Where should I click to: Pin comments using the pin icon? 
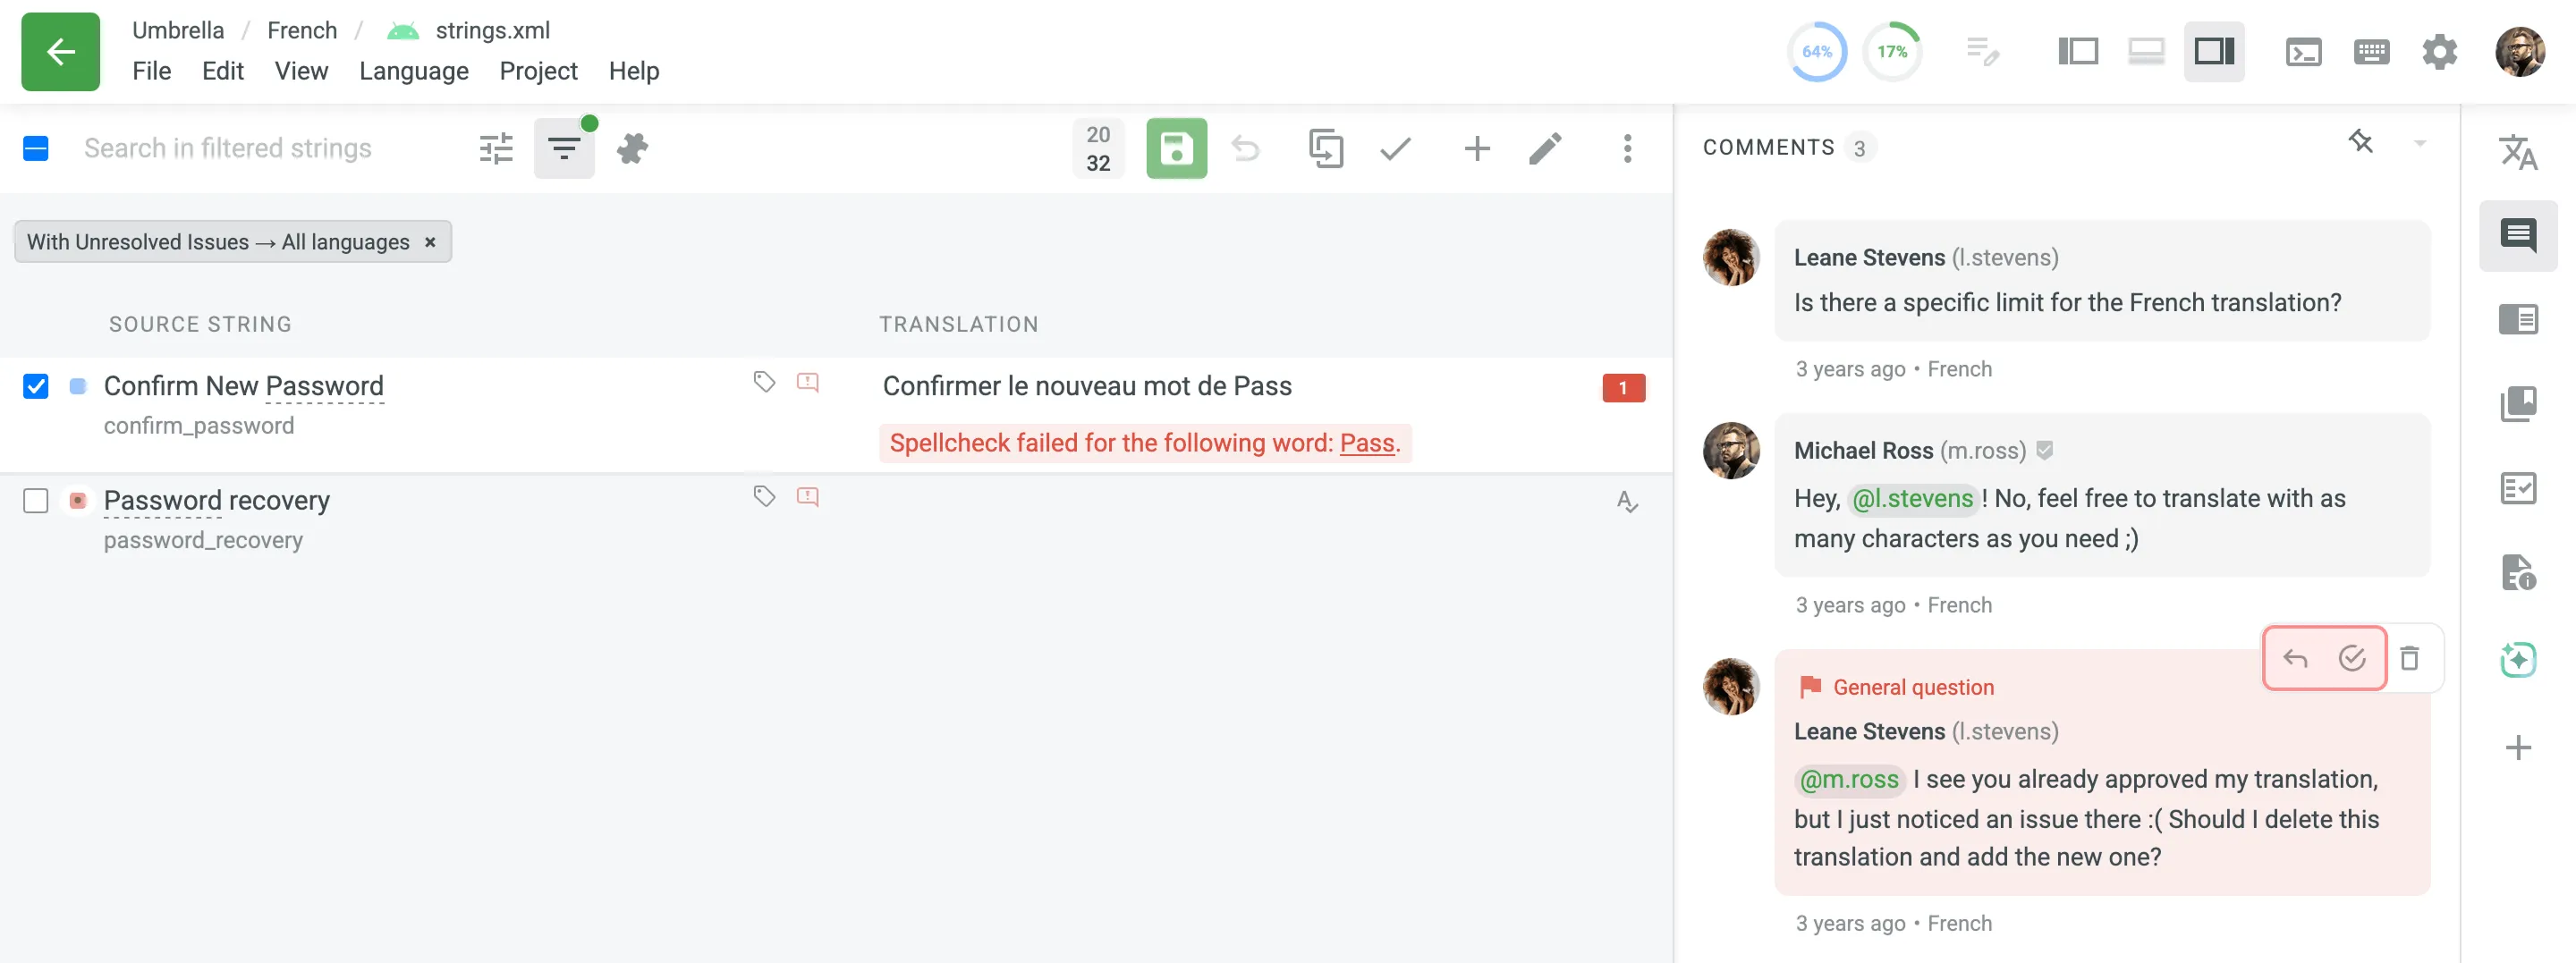2362,142
